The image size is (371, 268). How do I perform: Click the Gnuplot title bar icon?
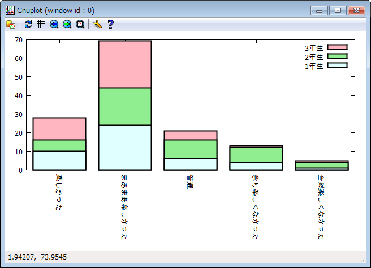[x=10, y=10]
